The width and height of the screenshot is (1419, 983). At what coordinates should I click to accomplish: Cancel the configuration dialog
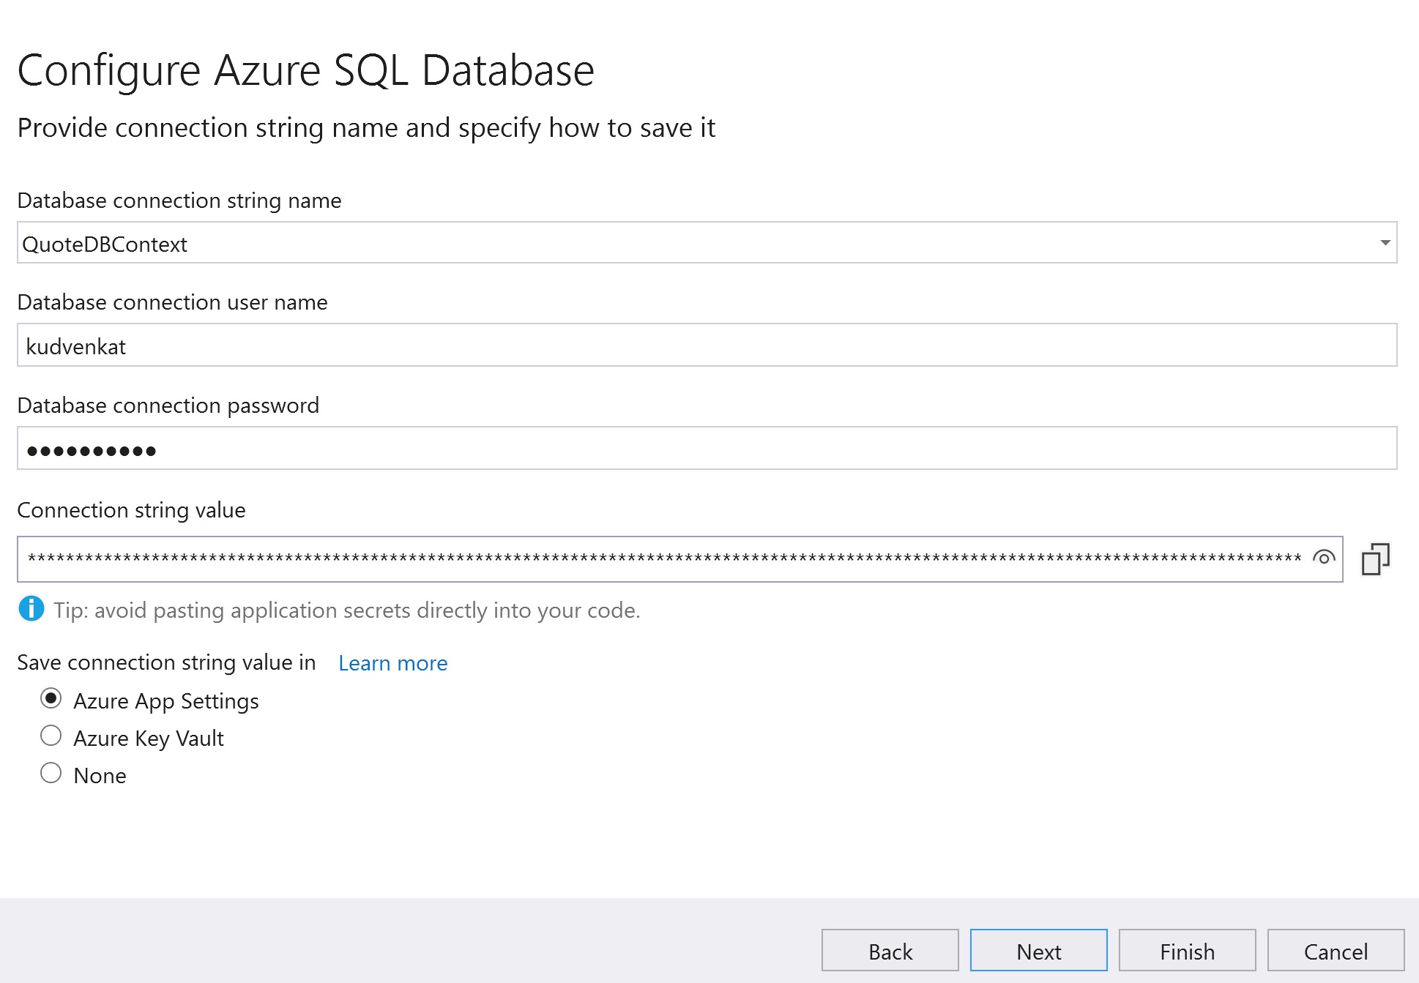click(x=1336, y=951)
